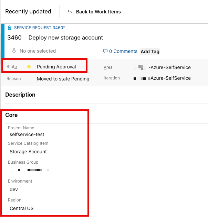
Task: Edit the Project Name value selfservice-test
Action: [x=27, y=134]
